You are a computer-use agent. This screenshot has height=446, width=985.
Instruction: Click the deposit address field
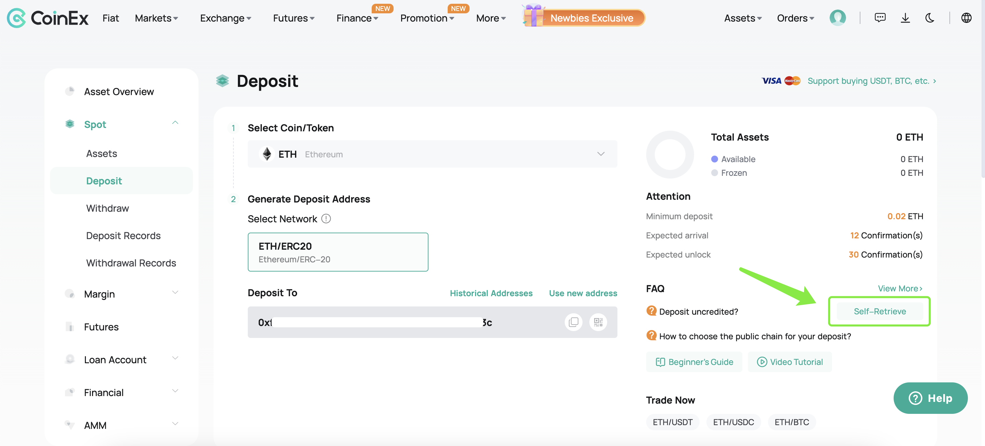(x=432, y=322)
